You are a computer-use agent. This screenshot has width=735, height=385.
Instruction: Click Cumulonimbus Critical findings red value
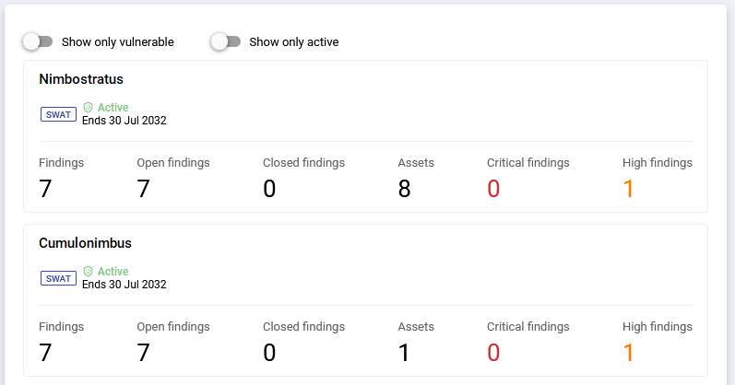pyautogui.click(x=493, y=353)
